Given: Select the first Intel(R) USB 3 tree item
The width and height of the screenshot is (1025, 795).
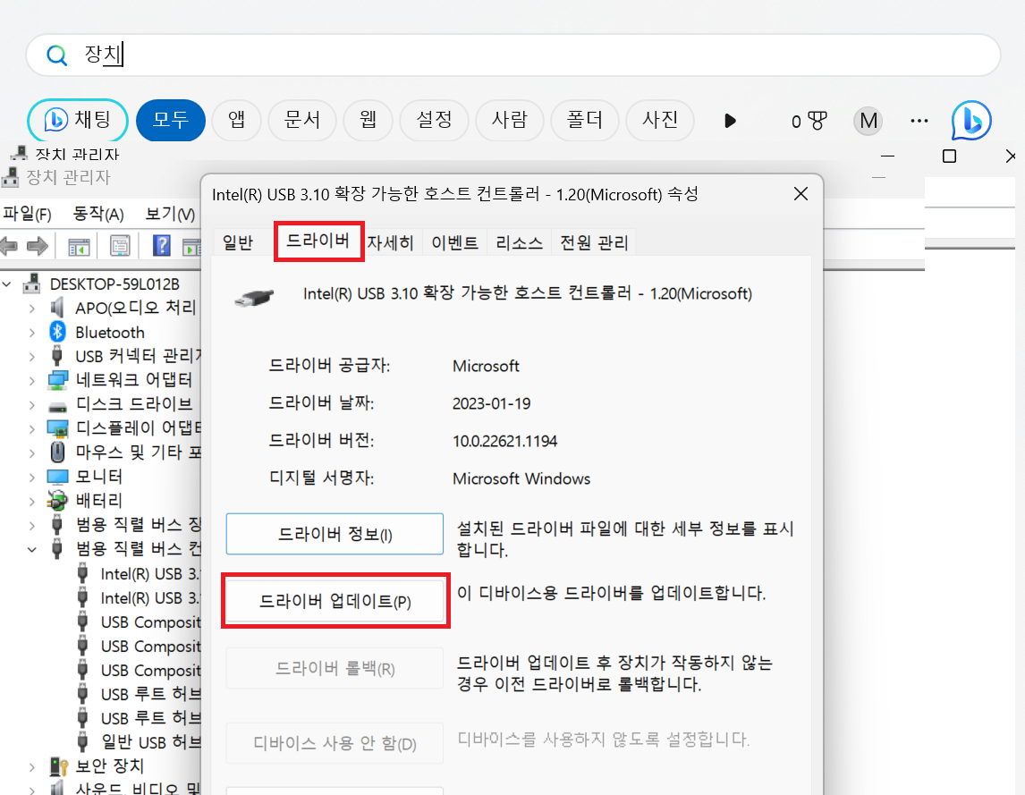Looking at the screenshot, I should (x=150, y=574).
